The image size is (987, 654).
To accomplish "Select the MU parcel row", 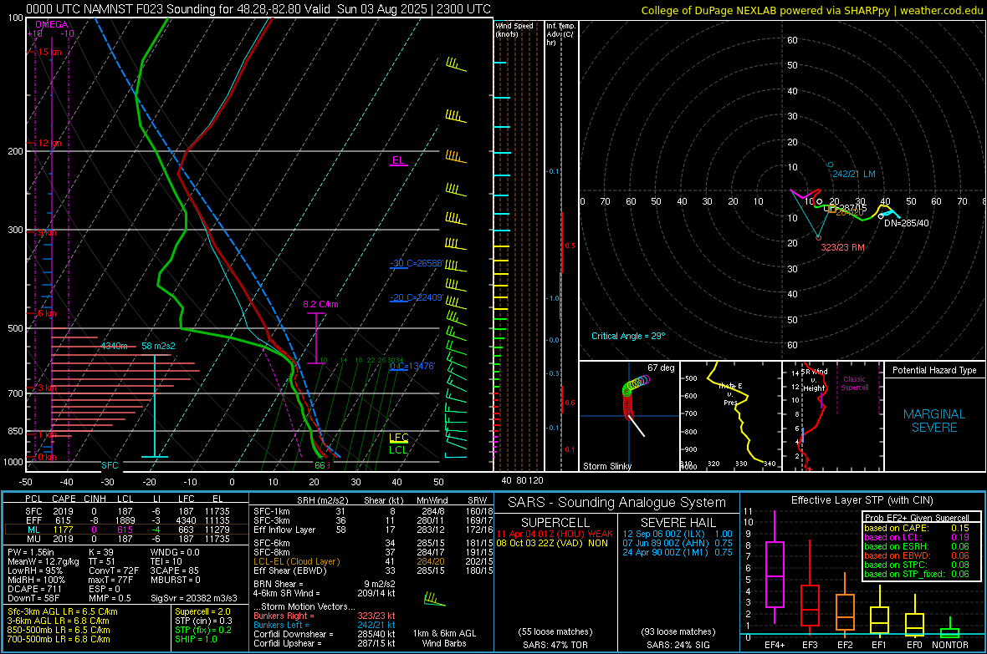I will click(126, 539).
